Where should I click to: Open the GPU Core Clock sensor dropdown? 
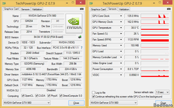point(121,16)
